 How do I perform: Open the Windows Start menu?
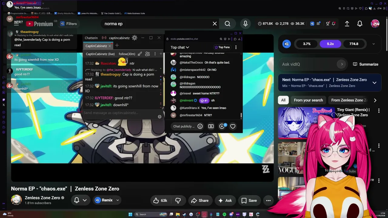pos(130,214)
